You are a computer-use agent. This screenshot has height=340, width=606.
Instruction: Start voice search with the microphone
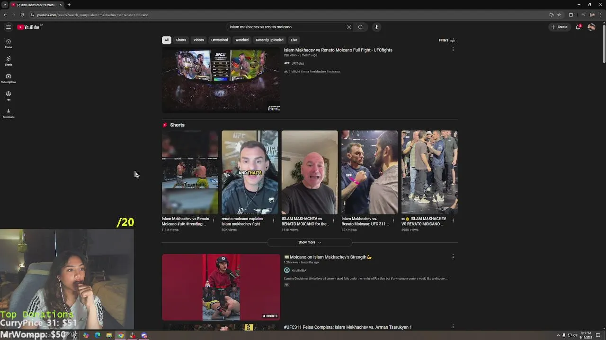(x=376, y=27)
